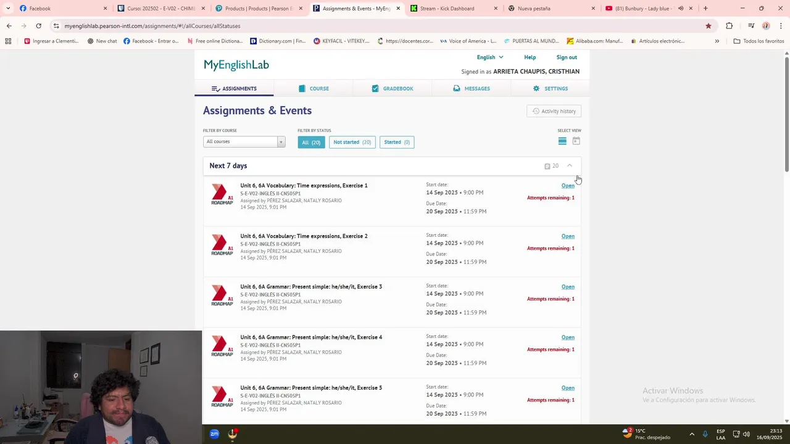The width and height of the screenshot is (790, 444).
Task: Click Sign out
Action: coord(567,57)
